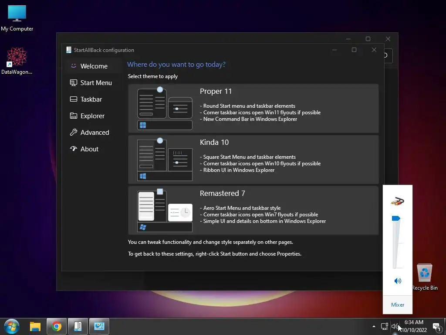Click the audio device cable icon

point(397,201)
